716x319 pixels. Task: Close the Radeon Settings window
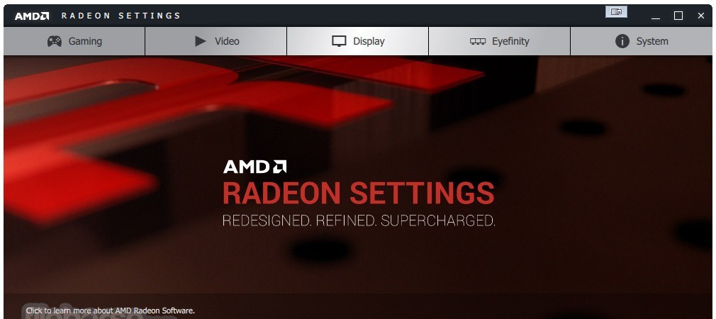701,16
